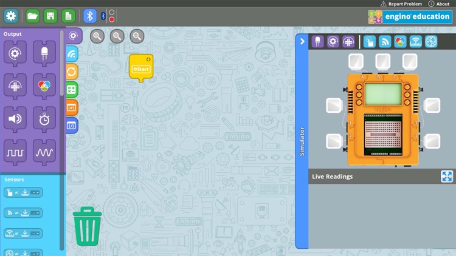This screenshot has height=256, width=456.
Task: Open the settings gear in top toolbar
Action: coord(11,16)
